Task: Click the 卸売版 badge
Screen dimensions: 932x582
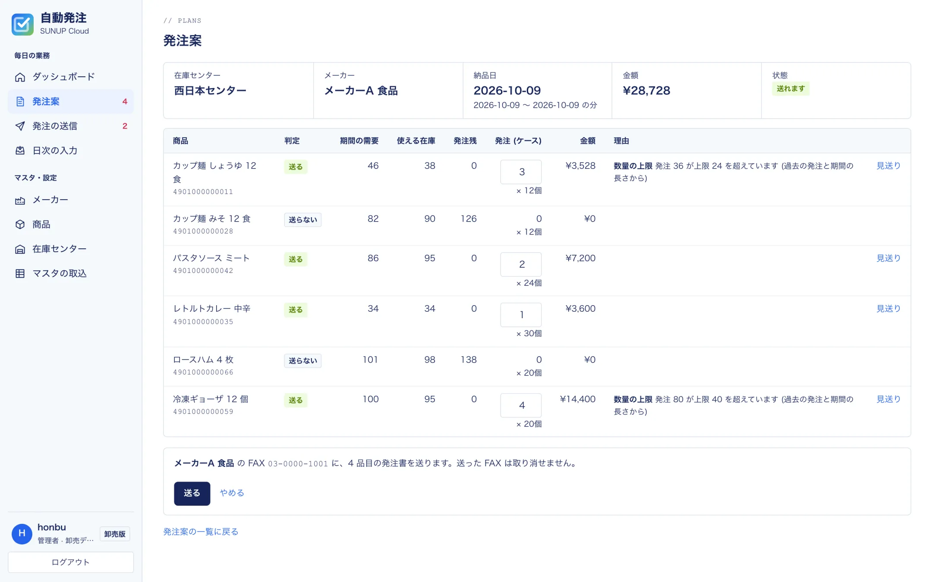Action: click(x=115, y=534)
